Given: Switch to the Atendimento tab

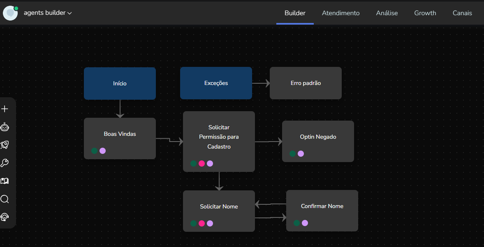Looking at the screenshot, I should tap(340, 13).
